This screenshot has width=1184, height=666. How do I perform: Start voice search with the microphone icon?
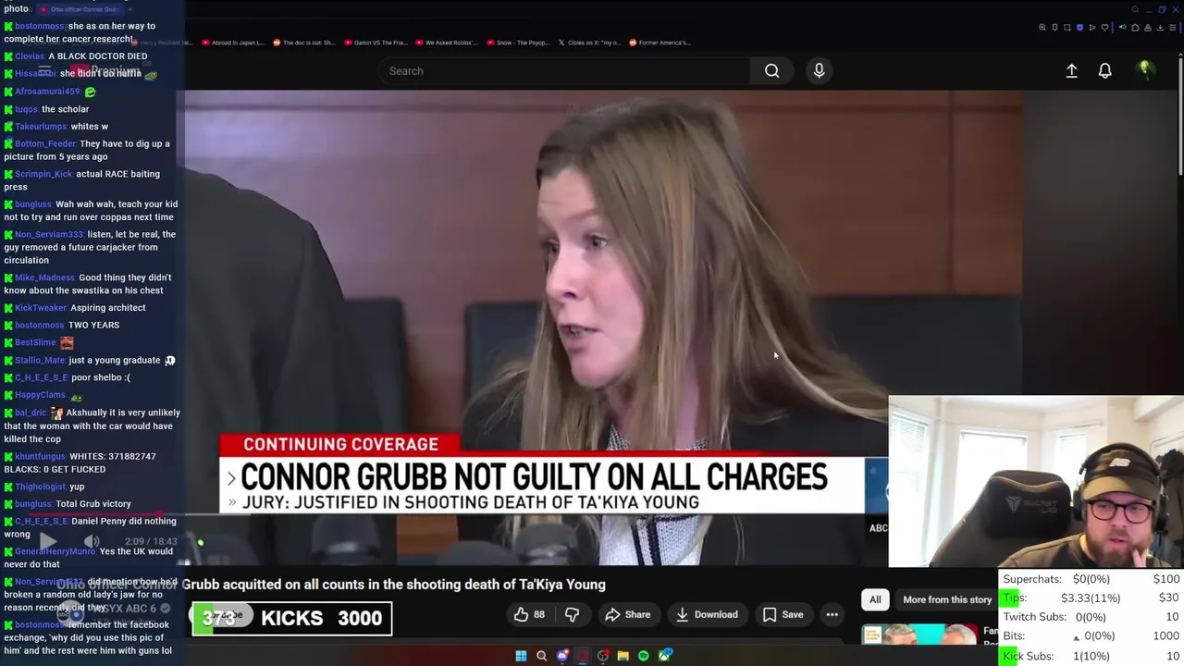click(819, 71)
